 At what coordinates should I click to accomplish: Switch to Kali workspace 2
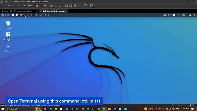click(x=36, y=15)
